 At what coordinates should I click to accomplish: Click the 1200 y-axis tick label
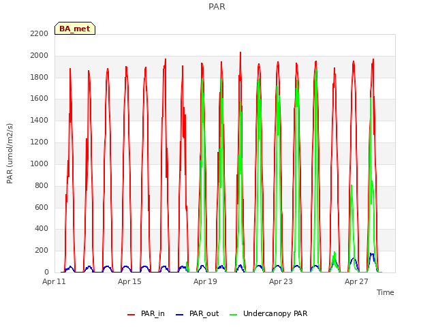coord(40,142)
